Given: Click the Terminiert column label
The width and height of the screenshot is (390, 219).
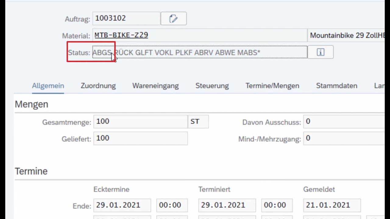Looking at the screenshot, I should tap(214, 189).
